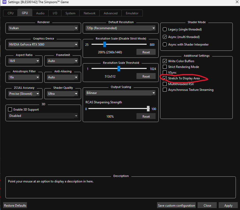Viewport: 240px width, 210px height.
Task: Open the Advanced tab
Action: tap(111, 13)
